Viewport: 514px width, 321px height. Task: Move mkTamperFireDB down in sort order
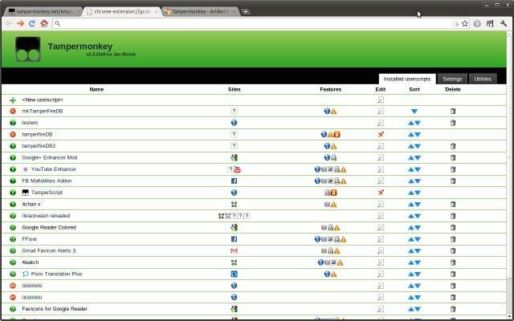tap(414, 112)
